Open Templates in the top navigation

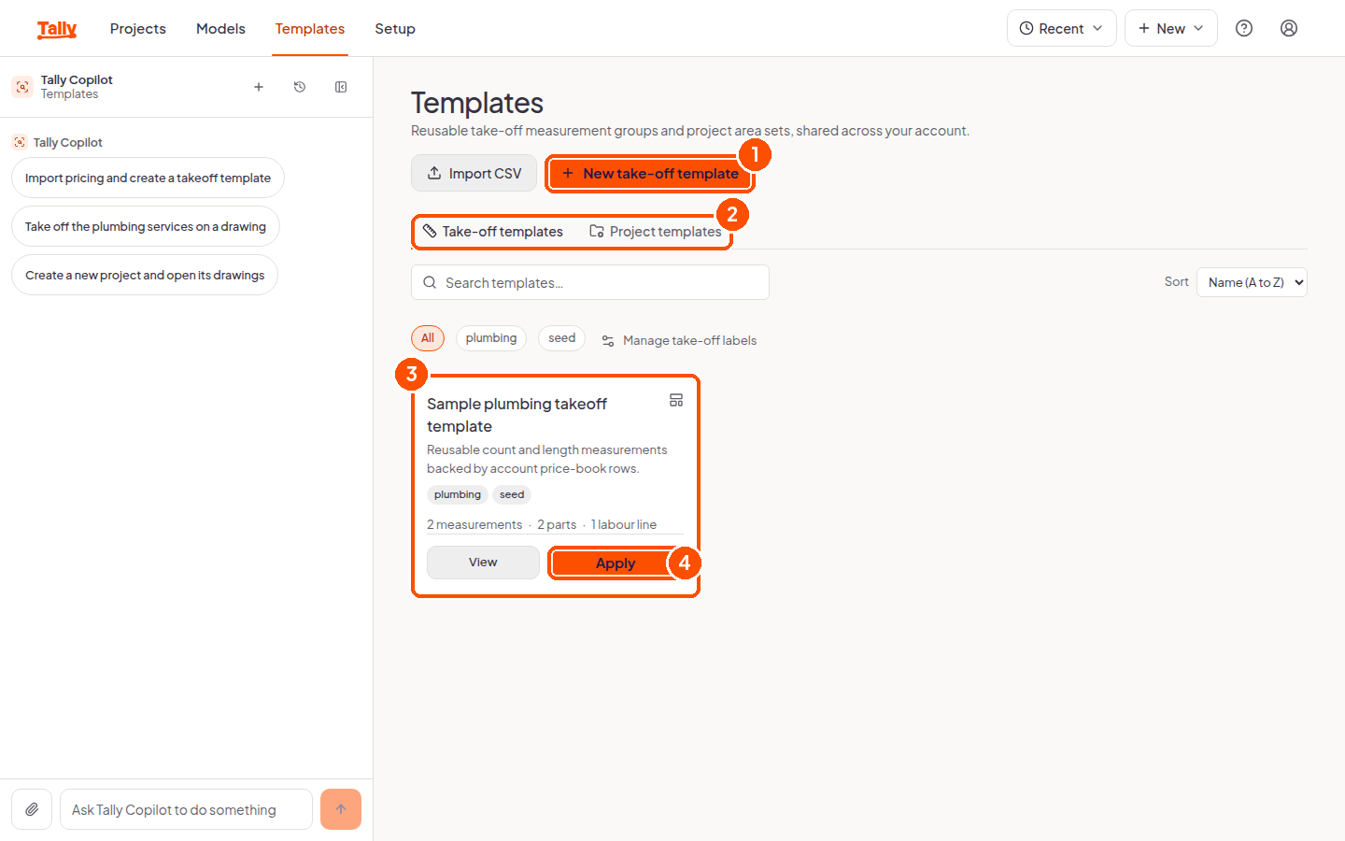pyautogui.click(x=310, y=29)
